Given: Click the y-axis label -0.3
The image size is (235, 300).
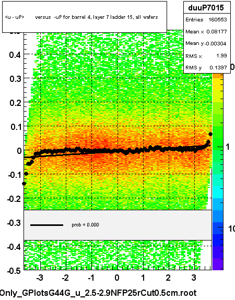Looking at the screenshot, I should (14, 223).
